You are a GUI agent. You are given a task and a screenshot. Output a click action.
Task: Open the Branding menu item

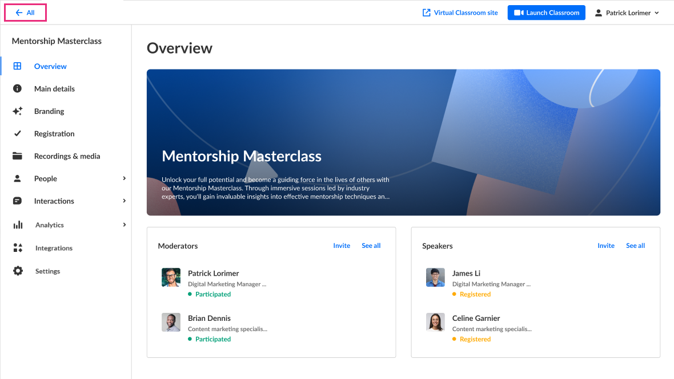coord(49,111)
